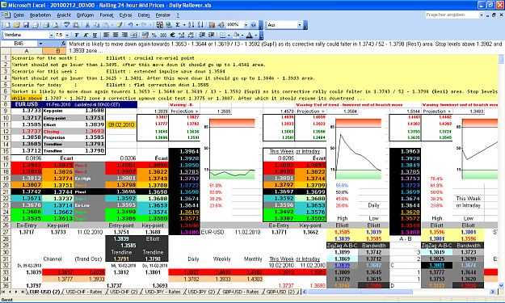Apply the fill color paint bucket

coord(237,35)
